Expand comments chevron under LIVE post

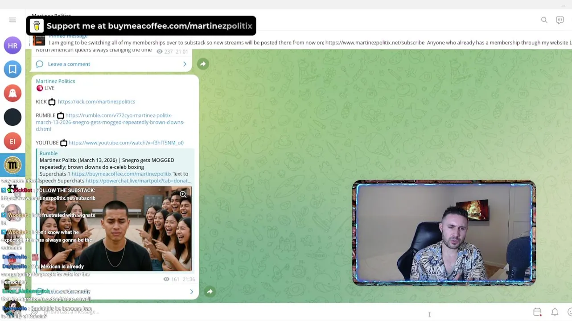(x=192, y=292)
